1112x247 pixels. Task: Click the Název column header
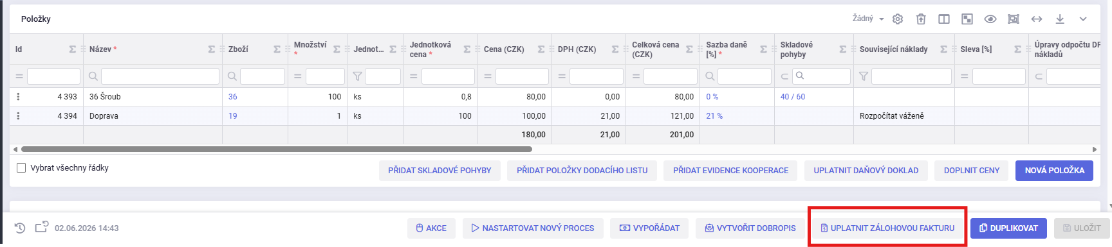click(x=153, y=49)
